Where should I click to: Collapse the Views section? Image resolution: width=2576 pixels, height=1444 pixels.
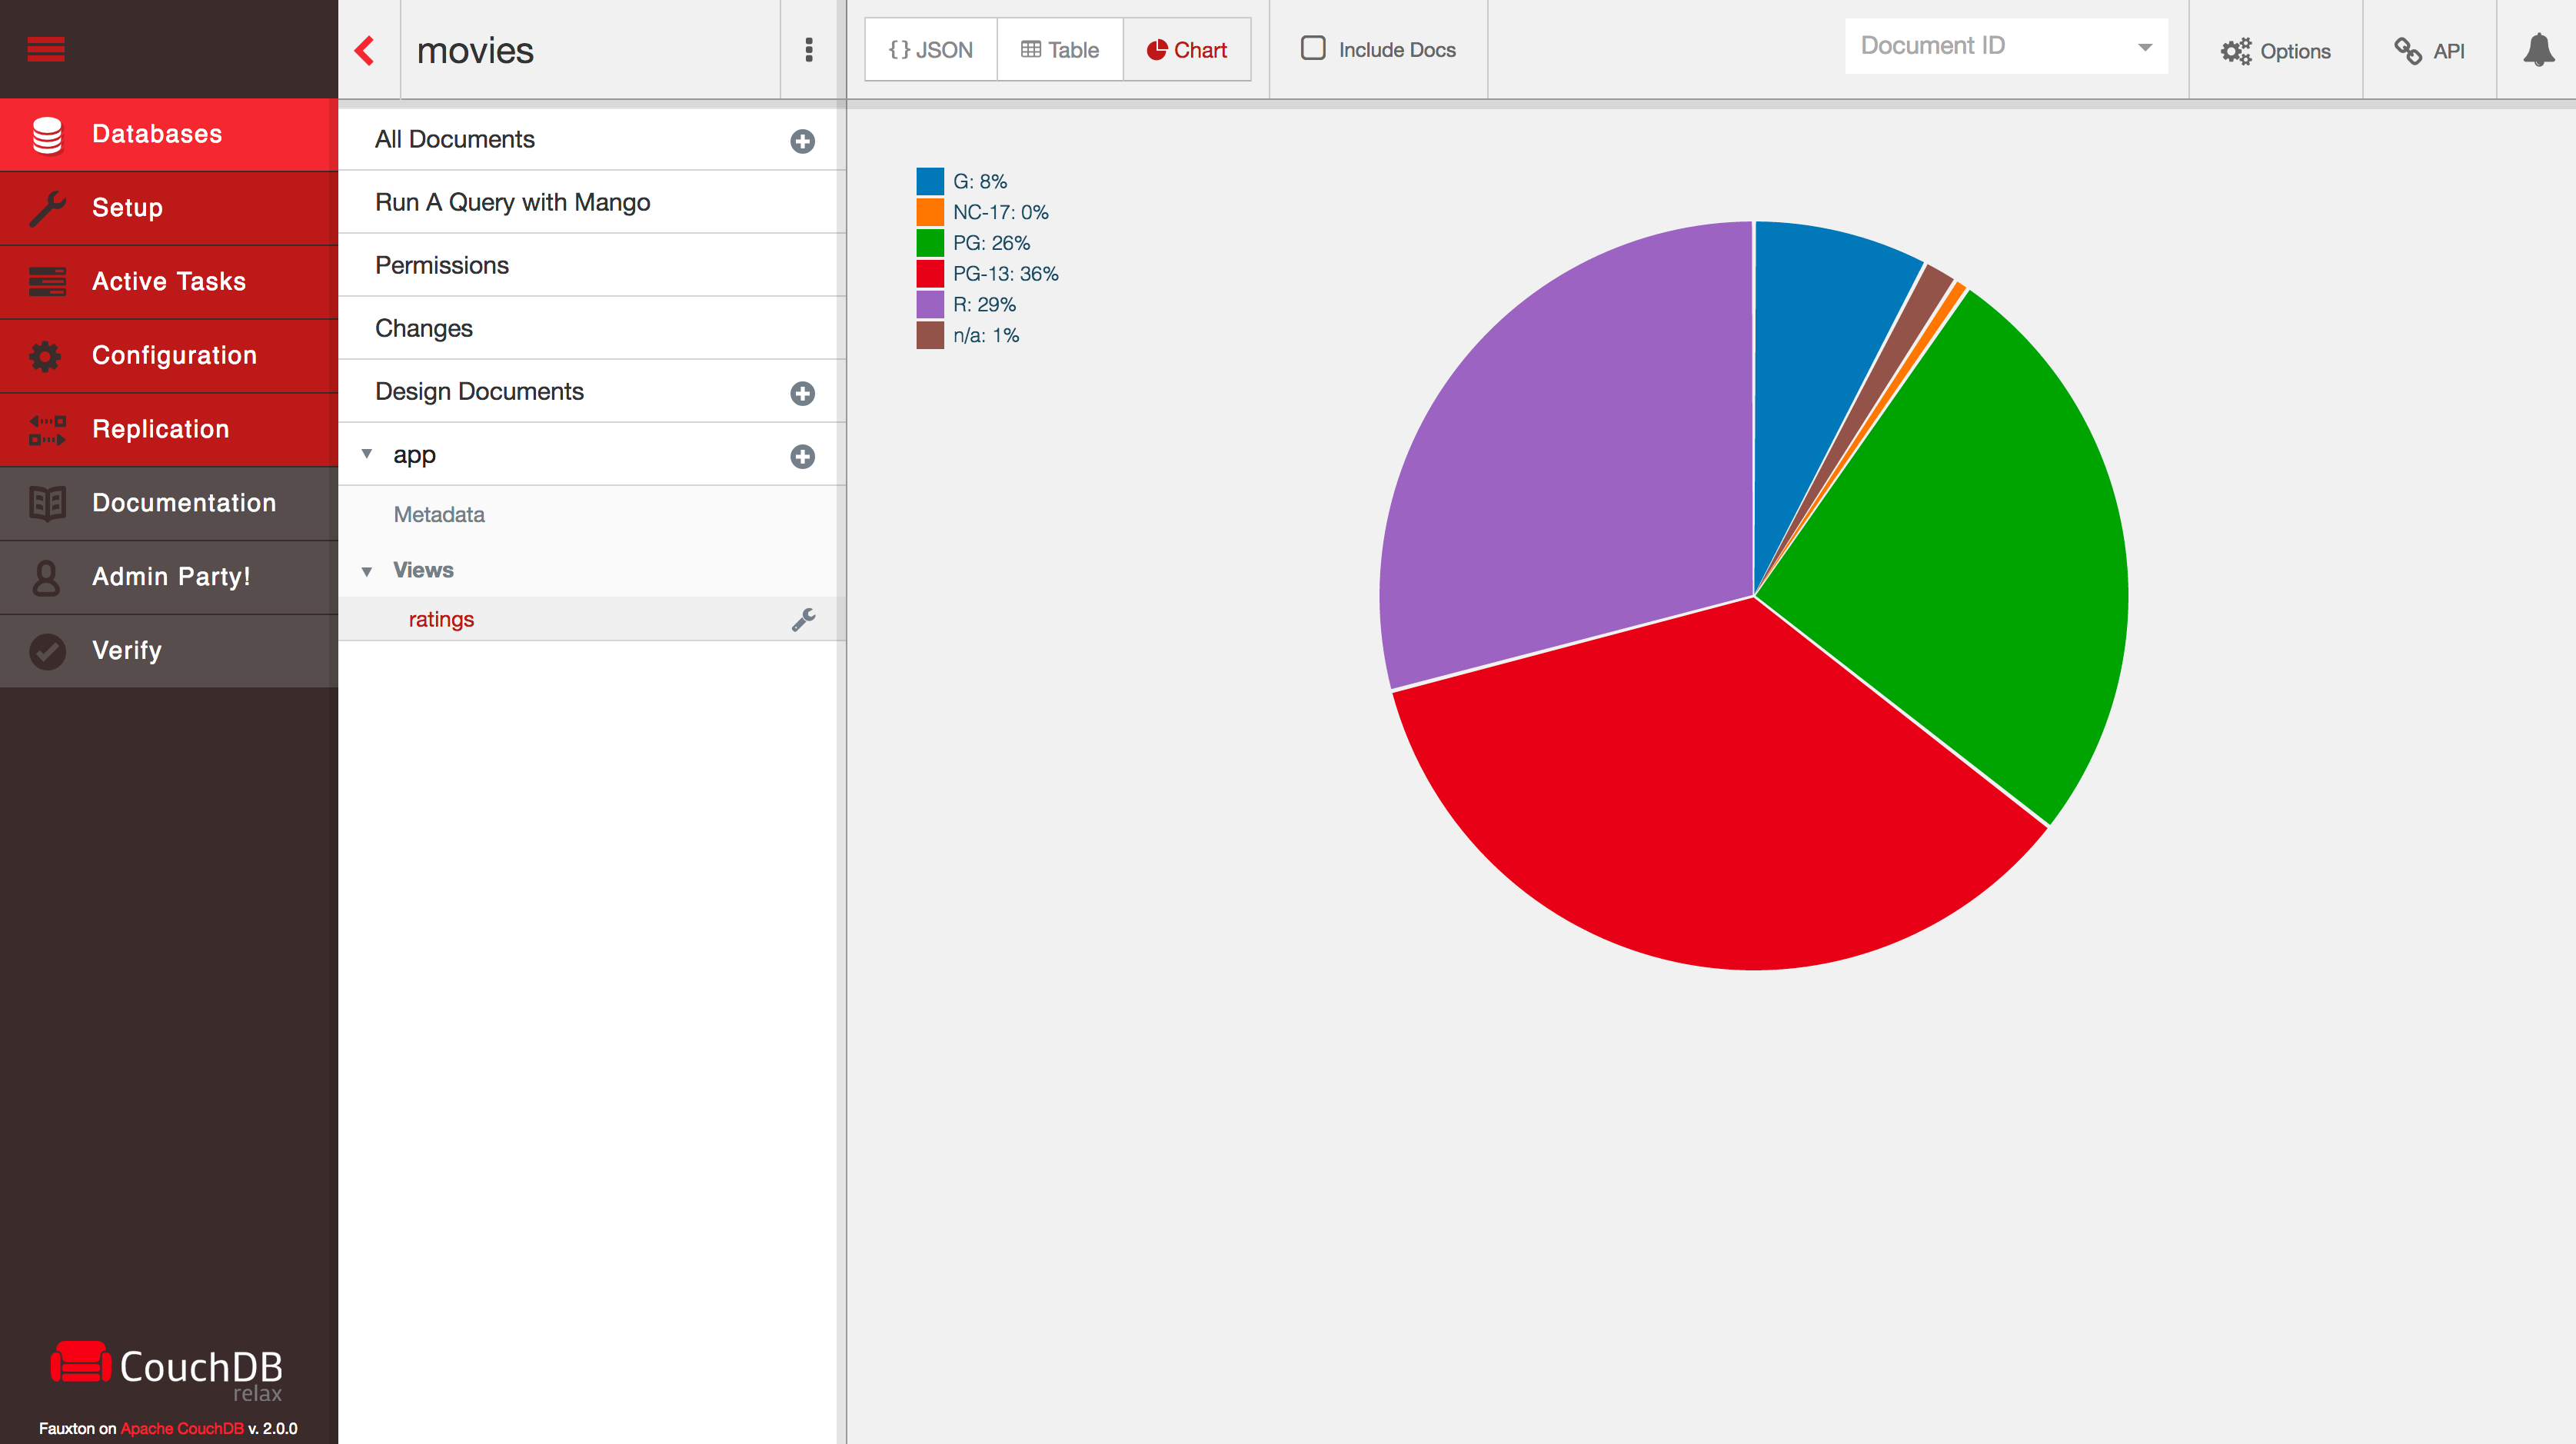[x=367, y=571]
